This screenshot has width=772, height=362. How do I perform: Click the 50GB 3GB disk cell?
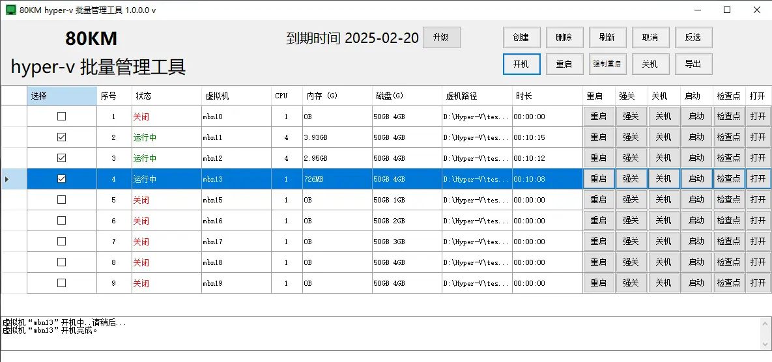pyautogui.click(x=407, y=242)
